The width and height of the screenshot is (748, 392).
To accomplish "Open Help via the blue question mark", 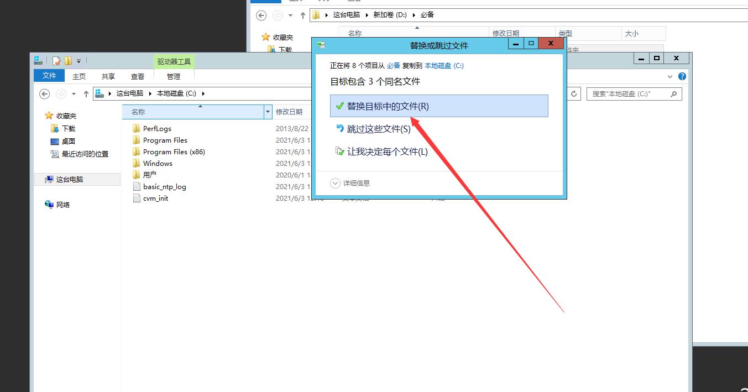I will (682, 76).
